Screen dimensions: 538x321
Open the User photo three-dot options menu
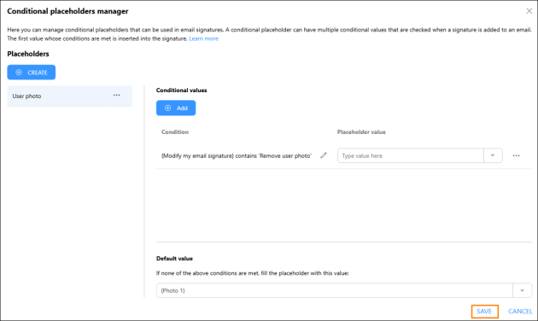pos(117,96)
